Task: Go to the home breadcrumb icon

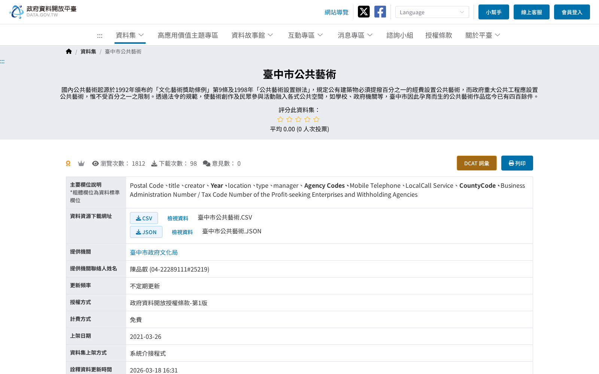Action: click(69, 51)
